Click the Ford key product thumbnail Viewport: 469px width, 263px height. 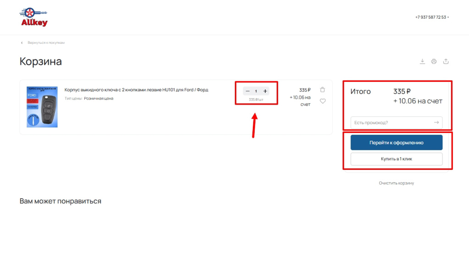click(x=42, y=107)
